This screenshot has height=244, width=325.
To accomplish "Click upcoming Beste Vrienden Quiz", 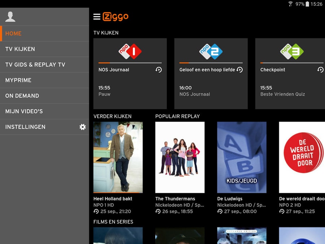I will 282,94.
